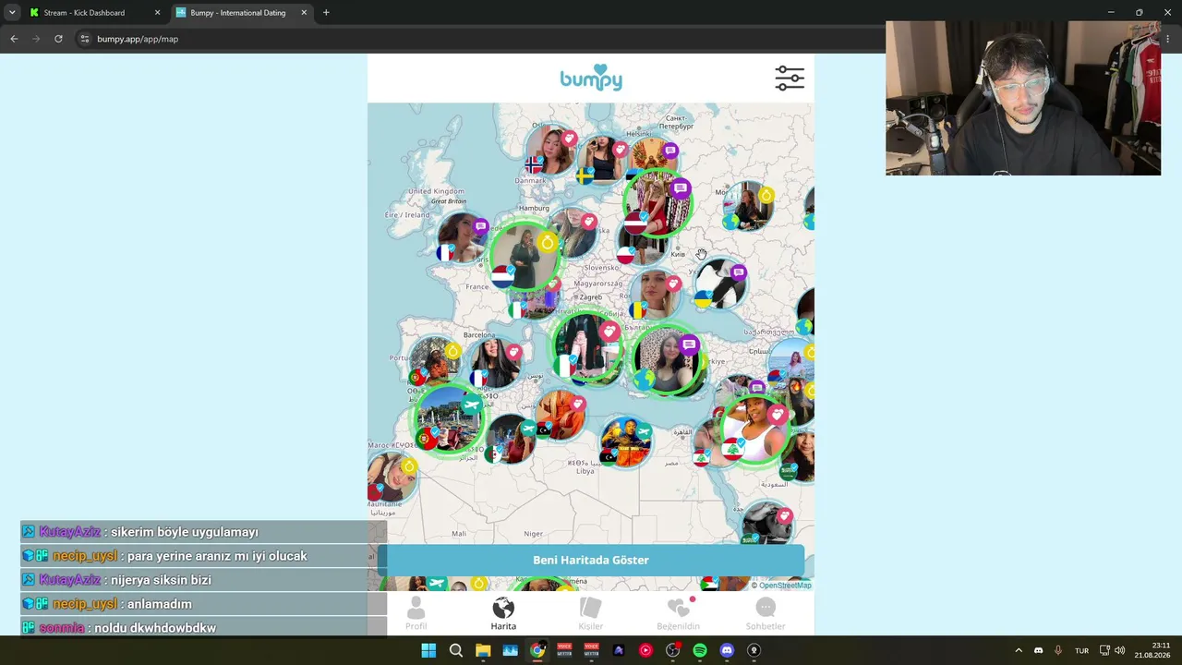Click username sonmia in chat overlay

[x=63, y=628]
